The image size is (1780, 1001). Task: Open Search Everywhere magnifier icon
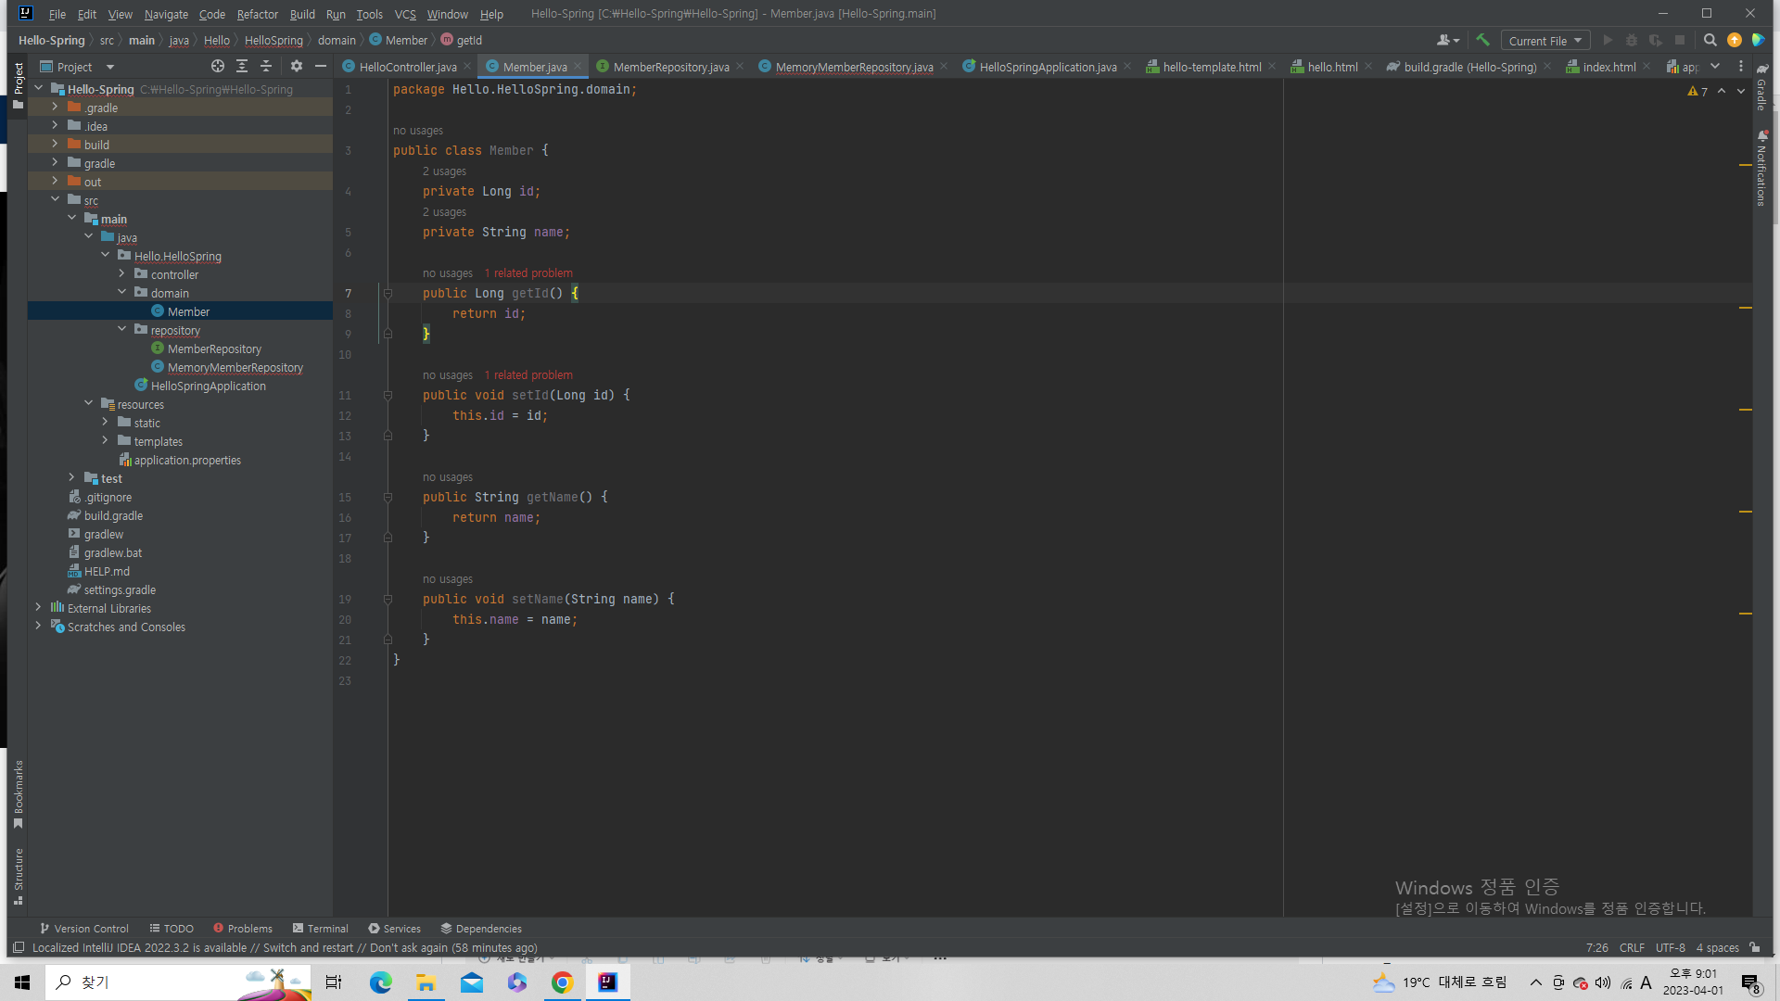(1710, 40)
